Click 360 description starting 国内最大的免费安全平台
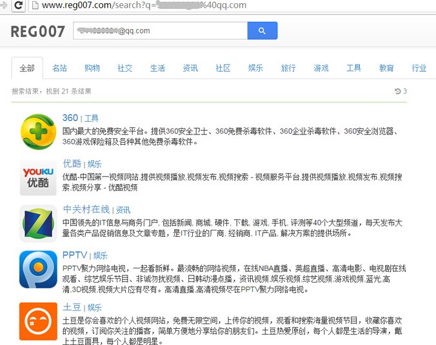The height and width of the screenshot is (345, 436). pos(231,136)
